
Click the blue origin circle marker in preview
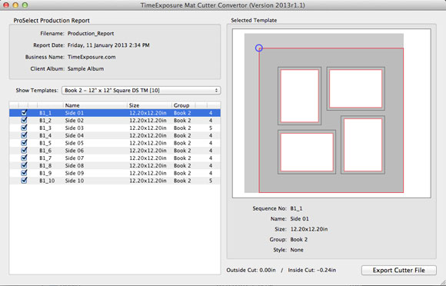click(x=258, y=48)
